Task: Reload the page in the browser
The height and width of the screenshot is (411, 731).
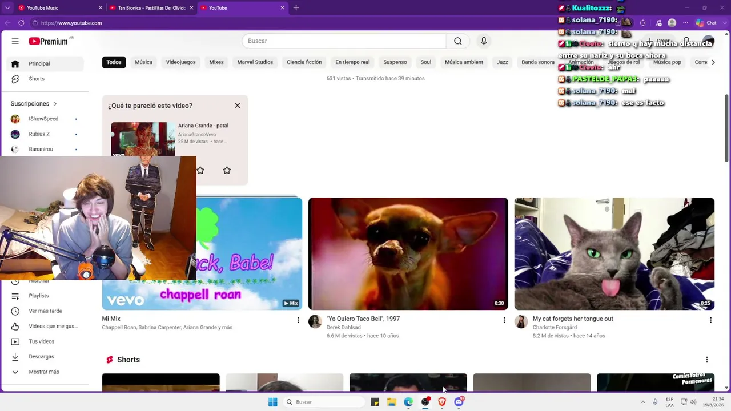Action: tap(21, 23)
